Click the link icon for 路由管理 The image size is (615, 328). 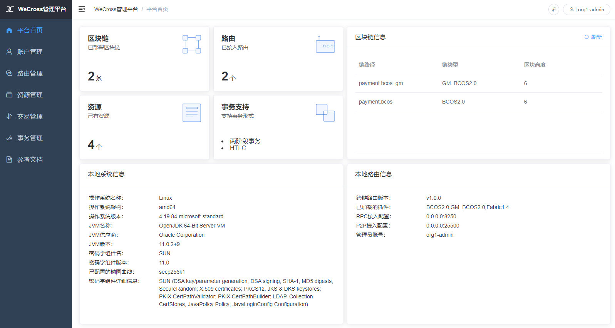click(9, 73)
